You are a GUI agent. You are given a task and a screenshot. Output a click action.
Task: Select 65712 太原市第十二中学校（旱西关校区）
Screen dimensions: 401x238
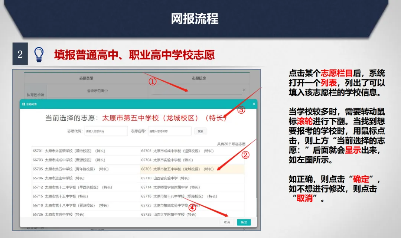coord(86,188)
